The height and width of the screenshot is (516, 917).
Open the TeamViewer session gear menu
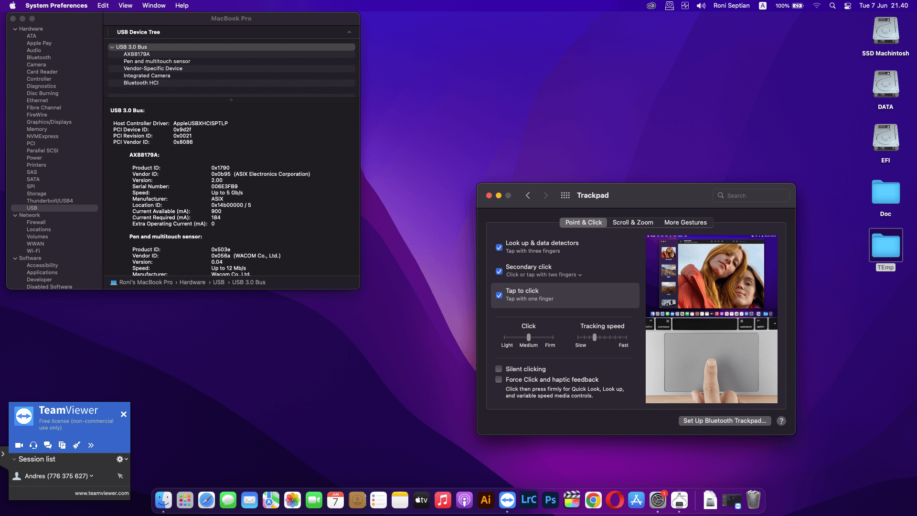tap(122, 459)
